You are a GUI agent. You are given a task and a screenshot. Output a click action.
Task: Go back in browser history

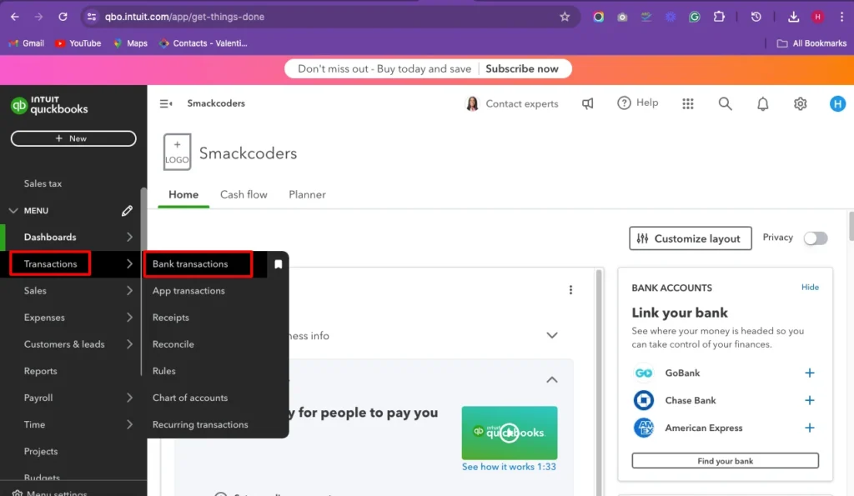tap(15, 17)
